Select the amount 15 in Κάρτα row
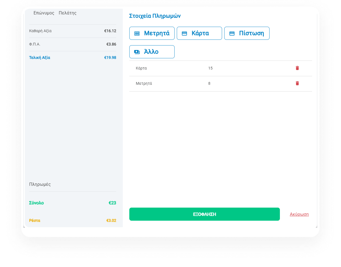 coord(210,68)
